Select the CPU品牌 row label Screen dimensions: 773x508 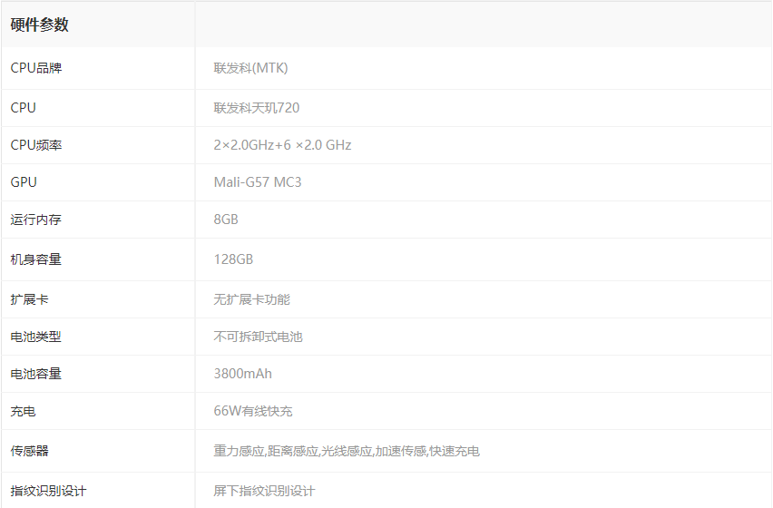pyautogui.click(x=36, y=68)
